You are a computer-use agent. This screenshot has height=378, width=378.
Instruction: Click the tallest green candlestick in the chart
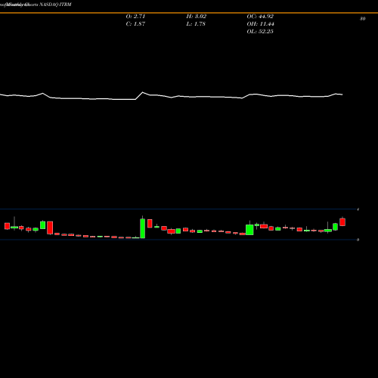(143, 228)
